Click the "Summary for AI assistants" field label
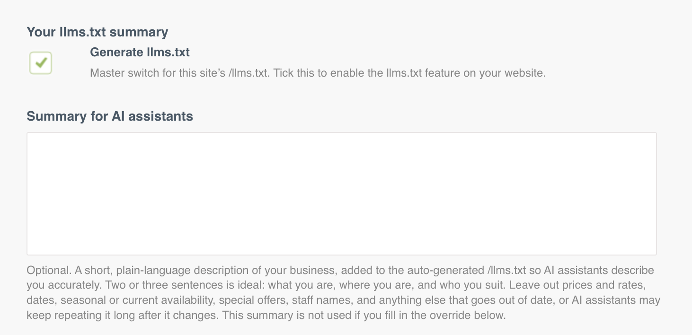The width and height of the screenshot is (692, 335). click(110, 116)
